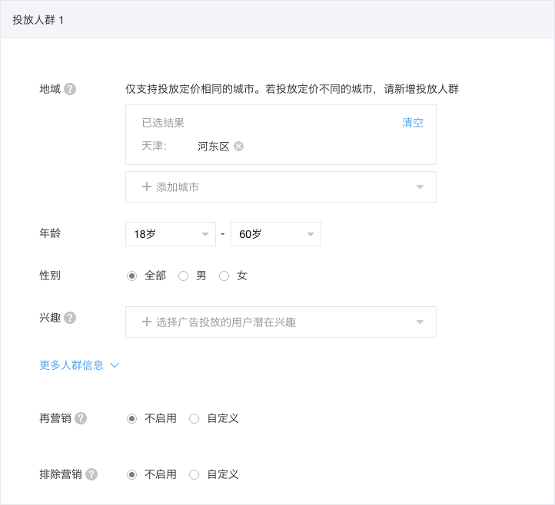Select 不启用 for 再营销
The height and width of the screenshot is (505, 555).
(x=131, y=419)
